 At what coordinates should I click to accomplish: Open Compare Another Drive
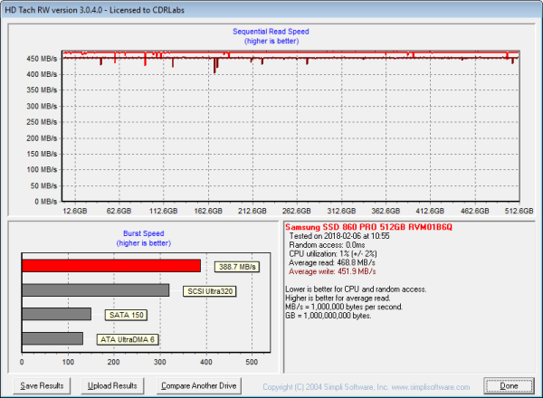tap(197, 385)
